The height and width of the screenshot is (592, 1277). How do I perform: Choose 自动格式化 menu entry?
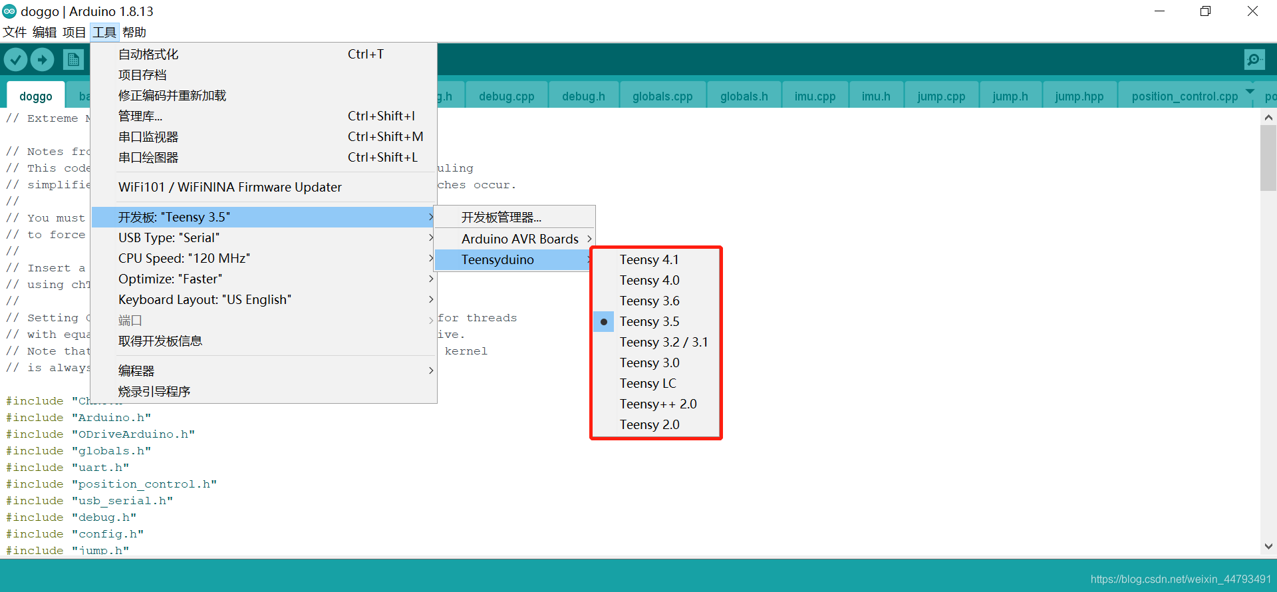pos(264,54)
